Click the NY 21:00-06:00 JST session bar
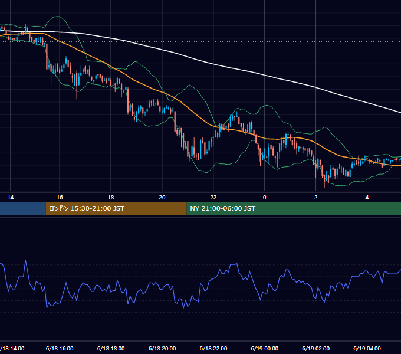 click(294, 208)
